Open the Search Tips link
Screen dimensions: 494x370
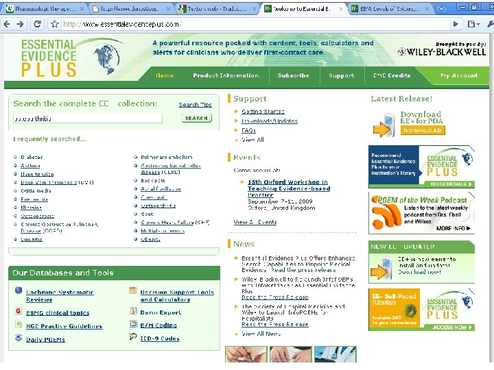point(196,105)
